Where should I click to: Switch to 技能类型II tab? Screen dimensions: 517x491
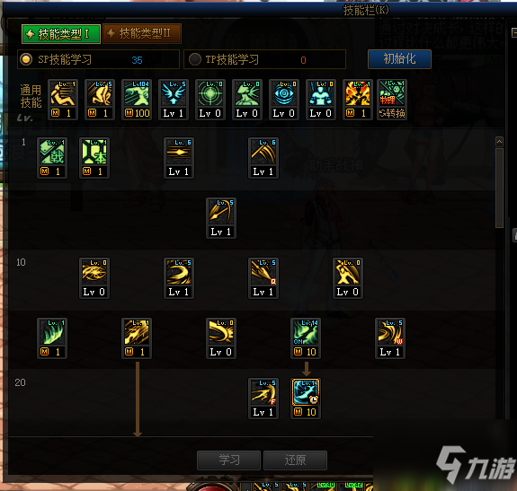coord(142,33)
